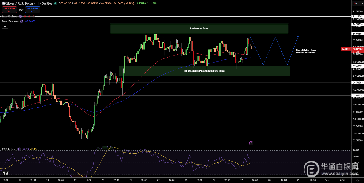Viewport: 364px width, 183px height.
Task: Click the TradingView logo in the corner
Action: (5, 173)
